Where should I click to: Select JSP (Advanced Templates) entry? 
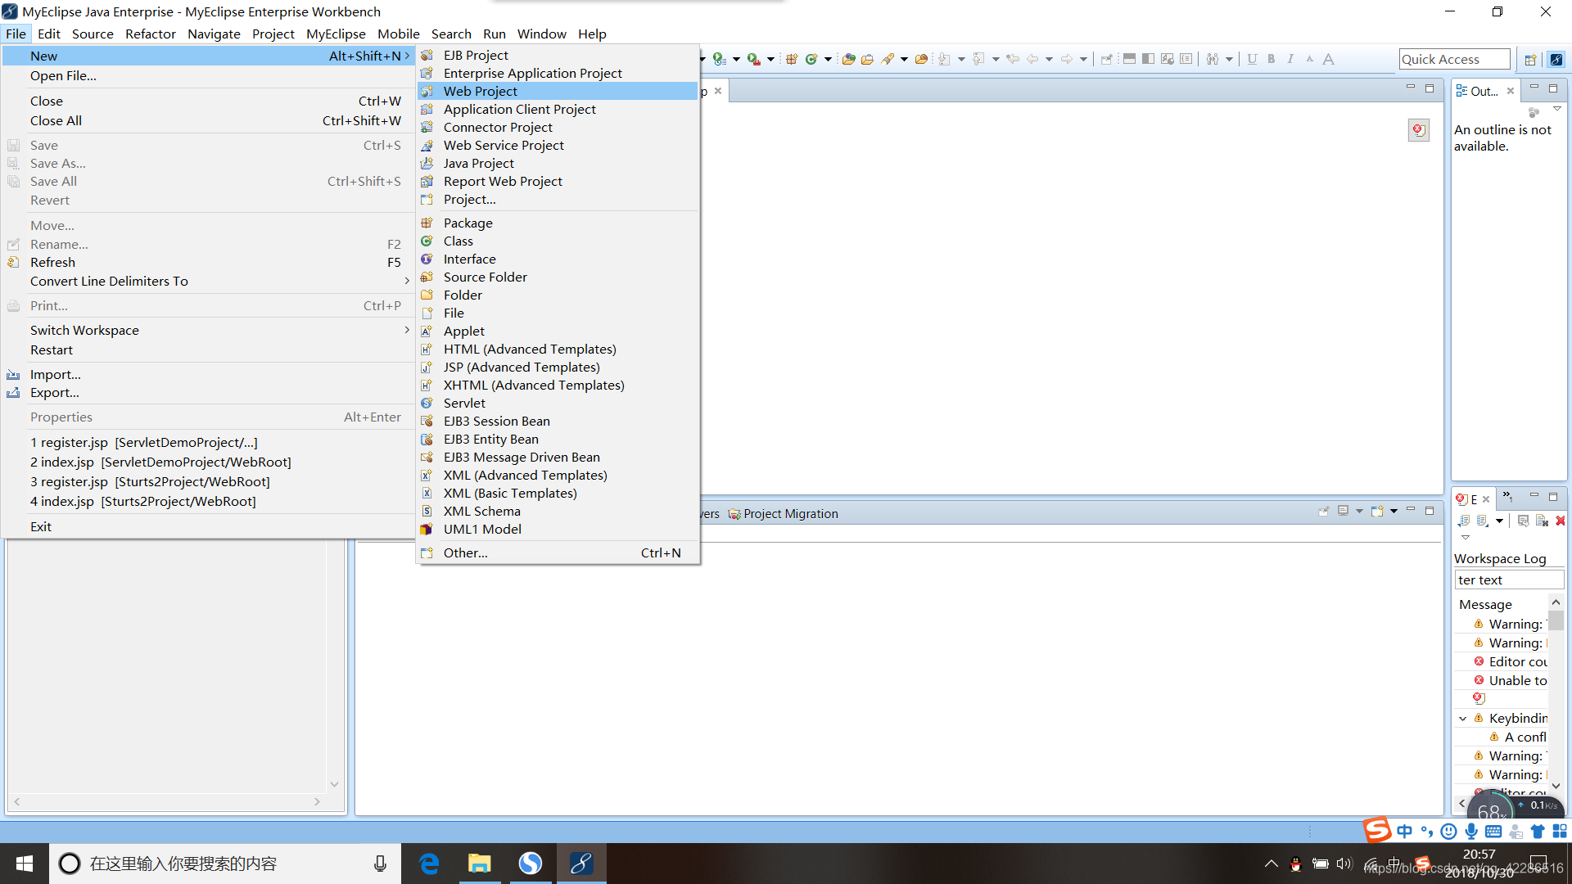point(558,367)
